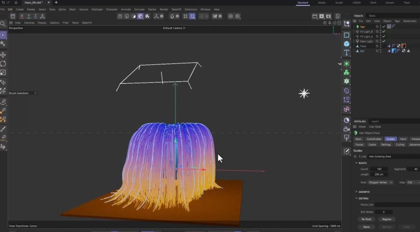
Task: Switch to the Hairs attribute tab
Action: click(403, 139)
